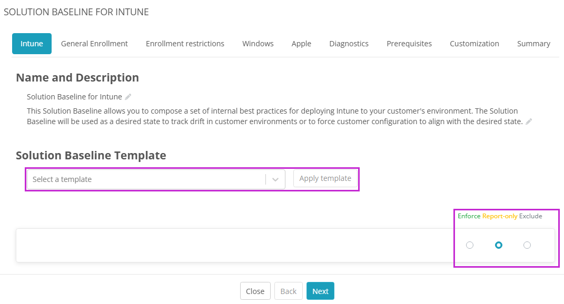
Task: Click the Apply template button
Action: click(325, 178)
